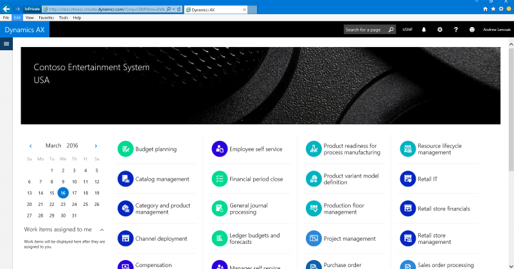Open the Budget planning workspace icon
Viewport: 514px width, 269px height.
[125, 149]
